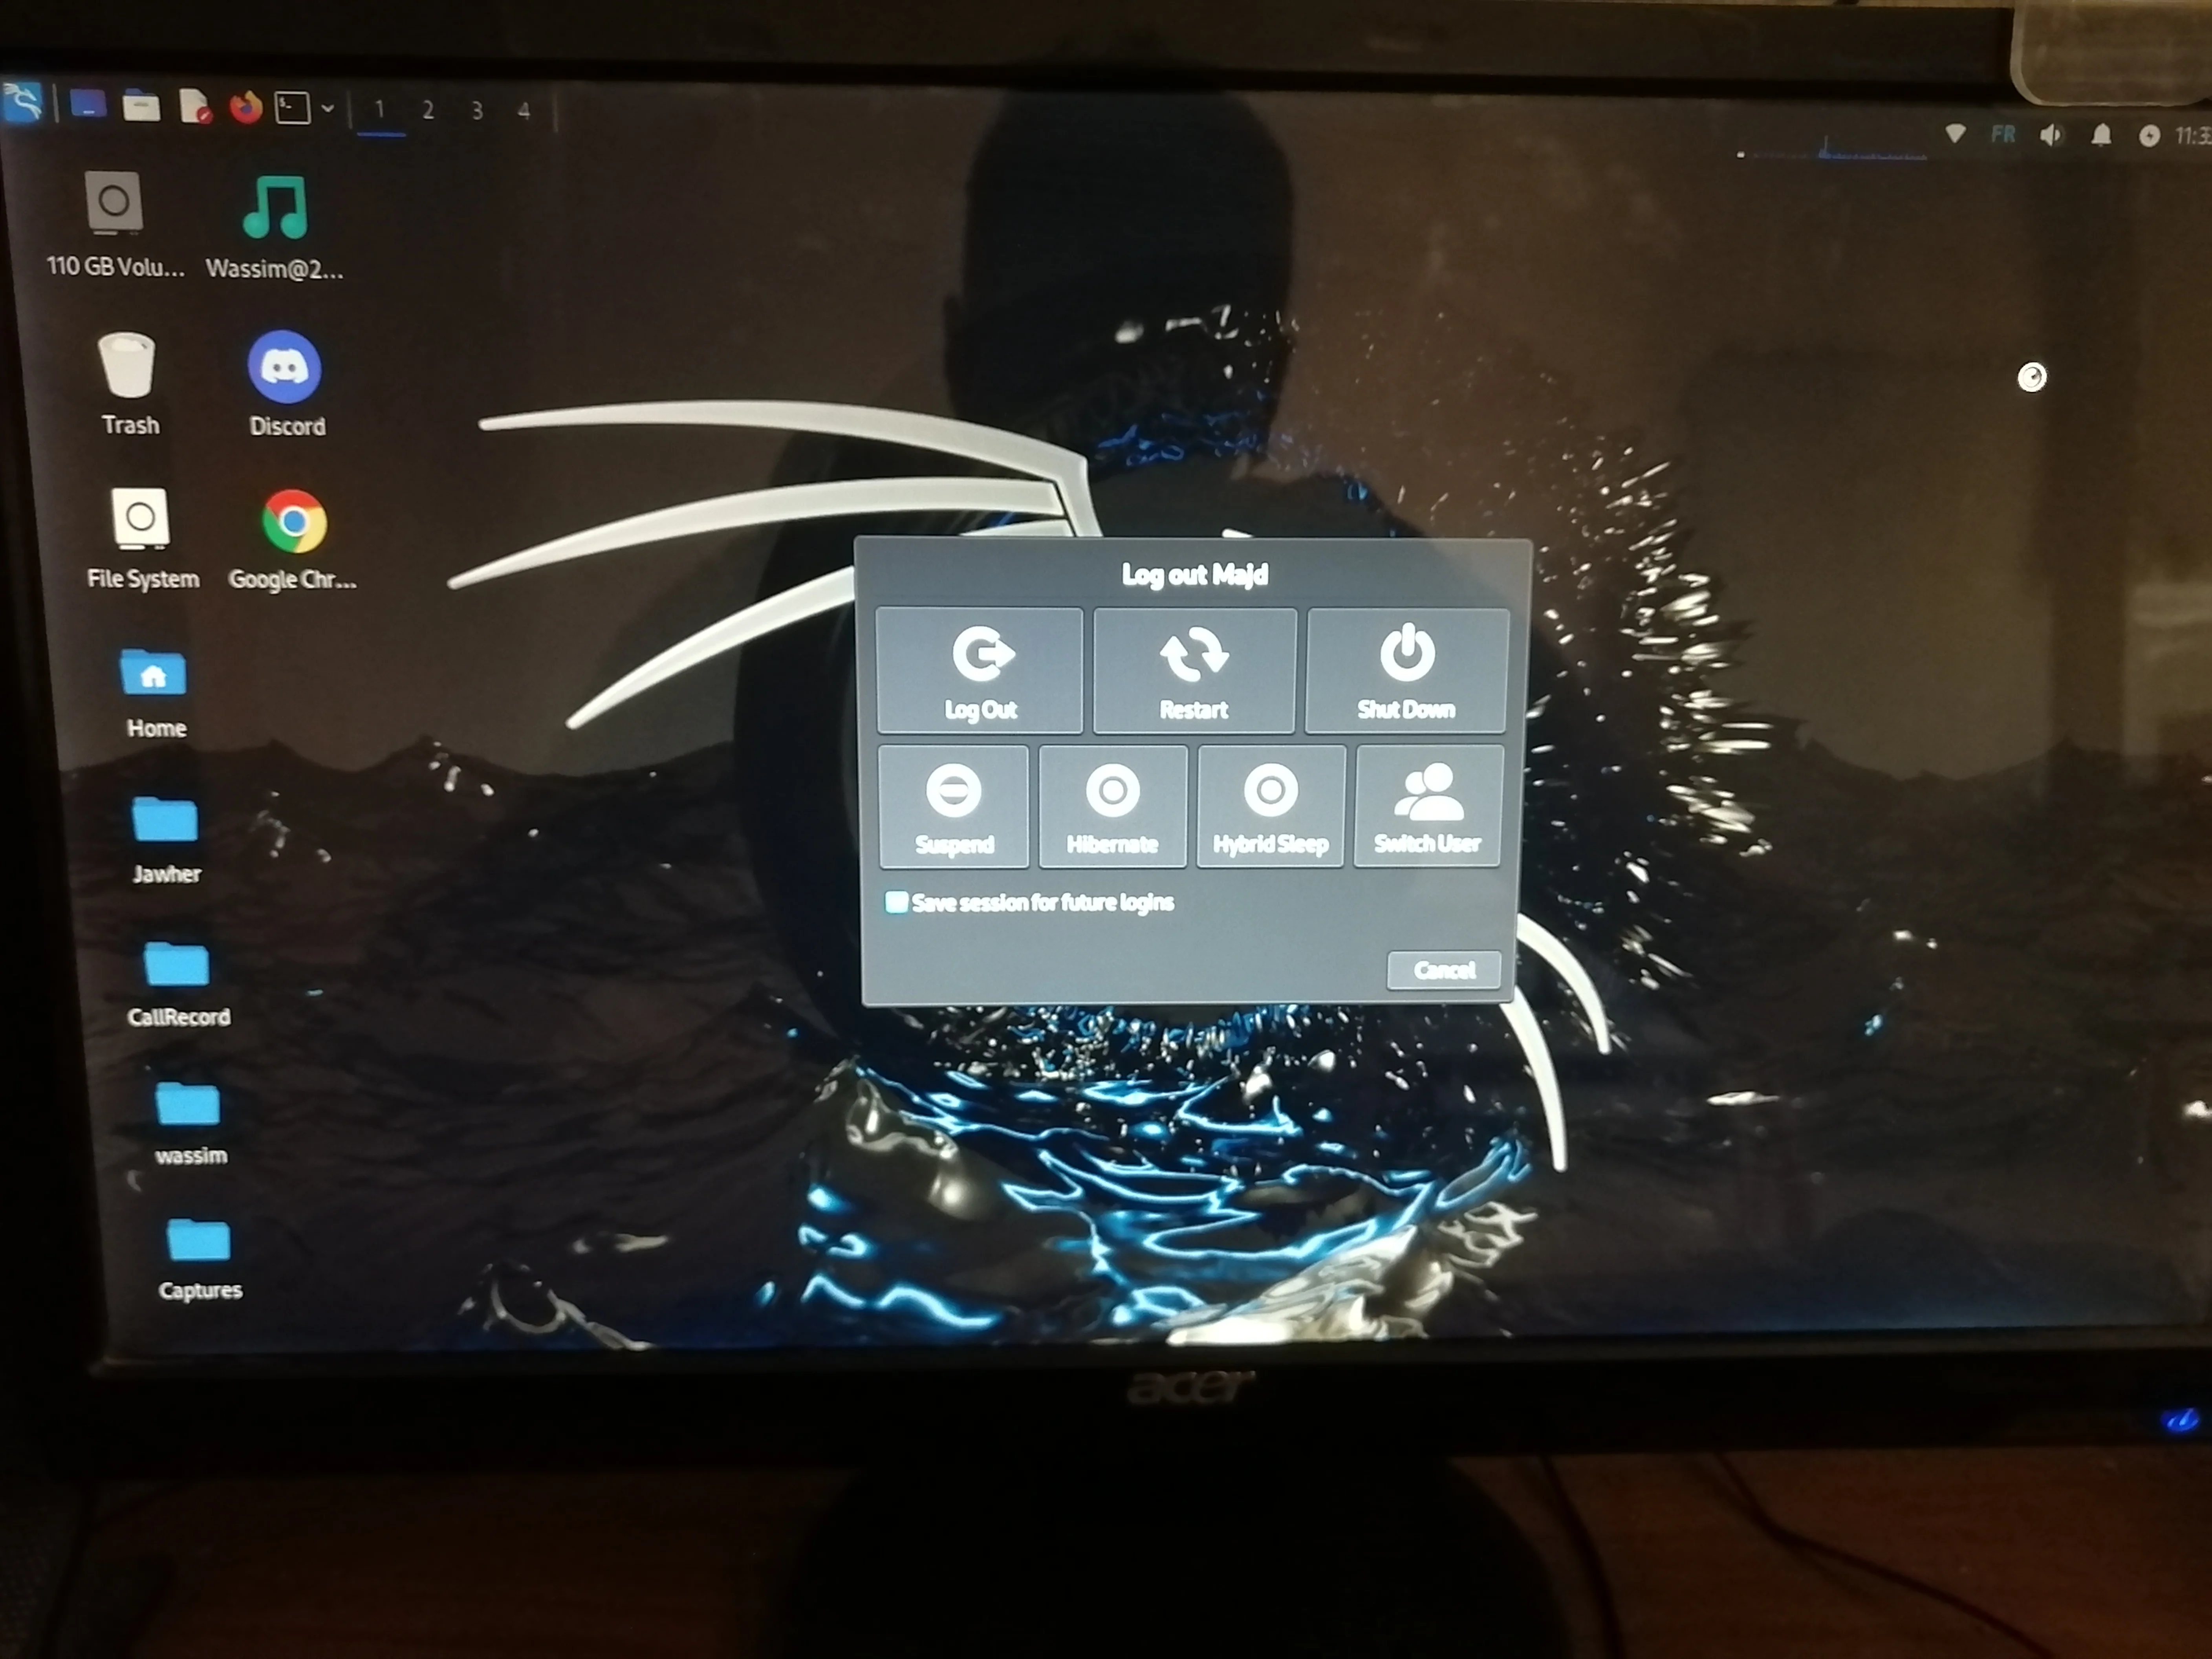Open the power manager tray icon
2212x1659 pixels.
click(x=2149, y=136)
